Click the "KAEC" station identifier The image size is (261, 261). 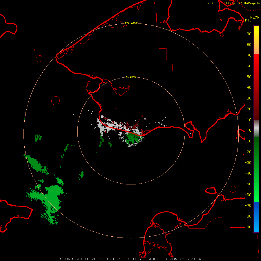155,259
